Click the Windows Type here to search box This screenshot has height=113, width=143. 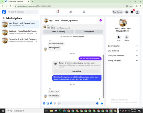tap(25, 111)
